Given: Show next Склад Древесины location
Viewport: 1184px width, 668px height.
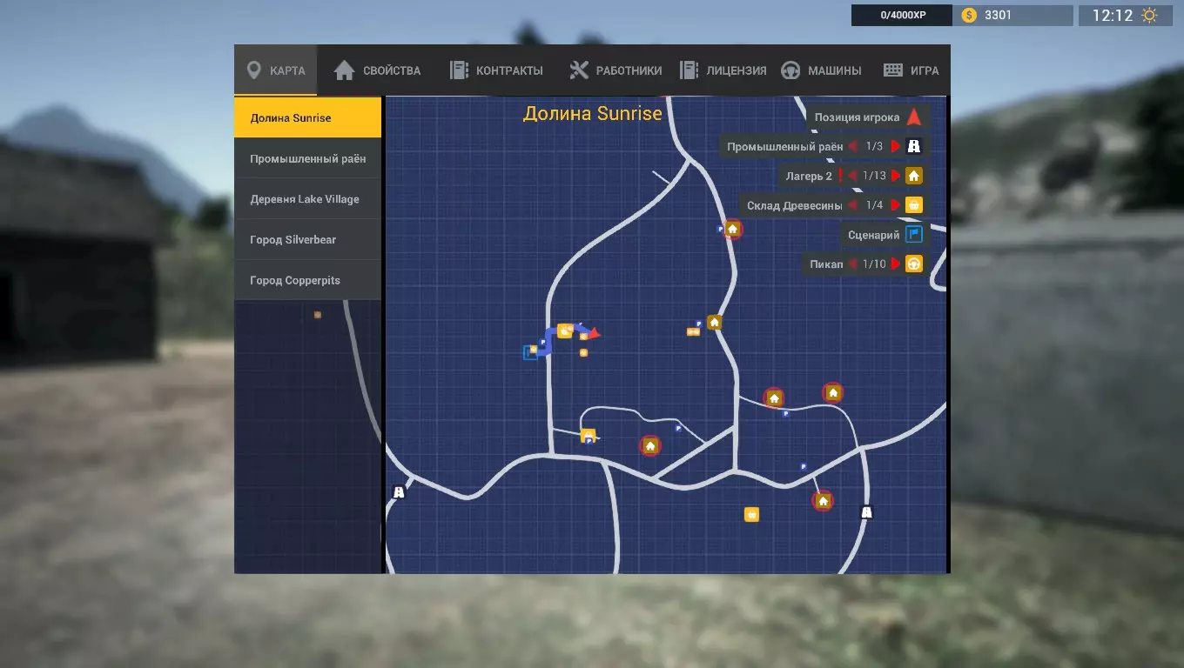Looking at the screenshot, I should click(896, 205).
